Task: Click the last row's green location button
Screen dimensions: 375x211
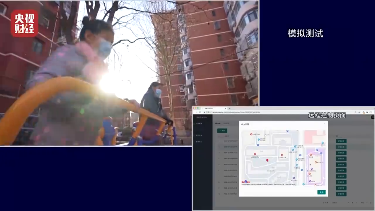Action: (x=341, y=194)
